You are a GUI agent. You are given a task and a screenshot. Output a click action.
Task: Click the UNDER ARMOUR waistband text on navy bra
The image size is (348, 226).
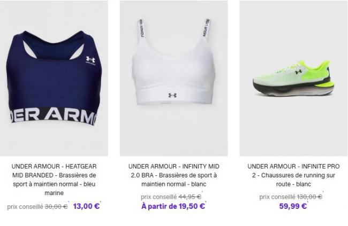coord(54,116)
